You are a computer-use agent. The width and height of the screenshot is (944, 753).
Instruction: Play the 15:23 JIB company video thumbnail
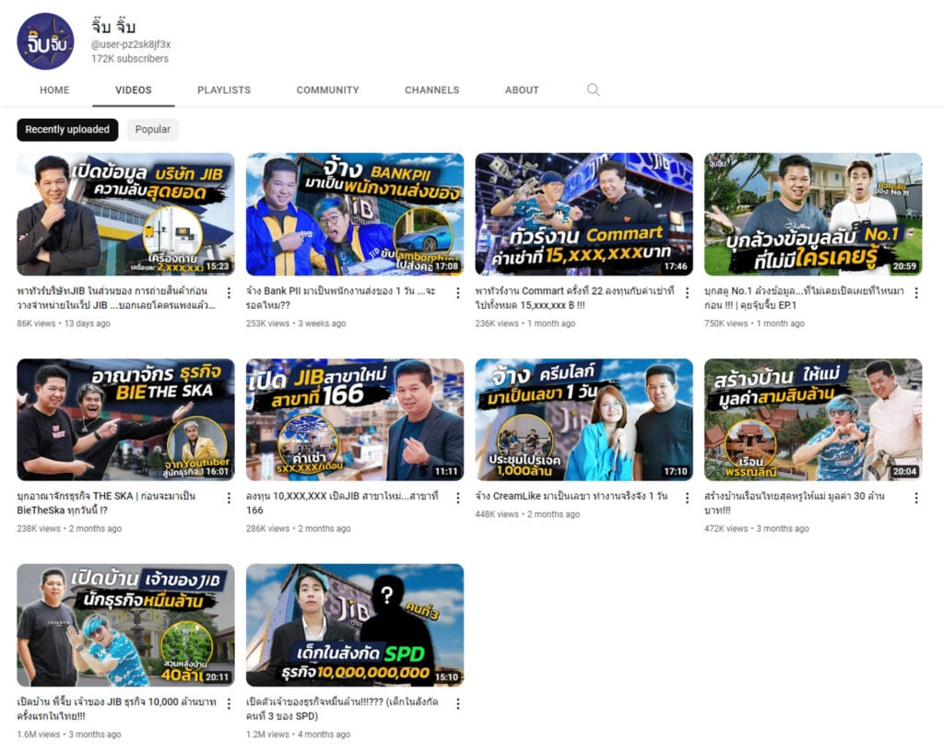tap(125, 214)
